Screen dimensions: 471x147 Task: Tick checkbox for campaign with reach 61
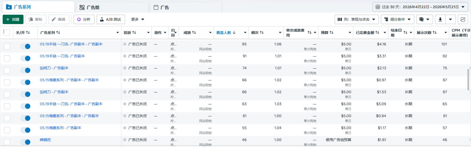(7, 118)
